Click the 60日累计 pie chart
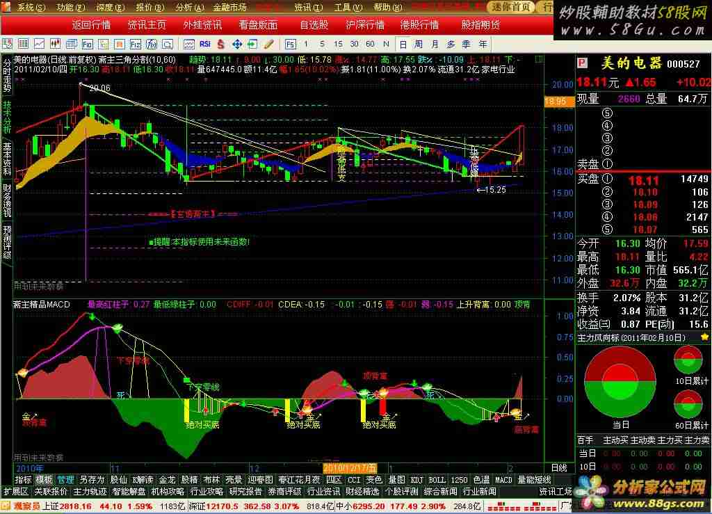Viewport: 712px width, 514px height. (688, 404)
